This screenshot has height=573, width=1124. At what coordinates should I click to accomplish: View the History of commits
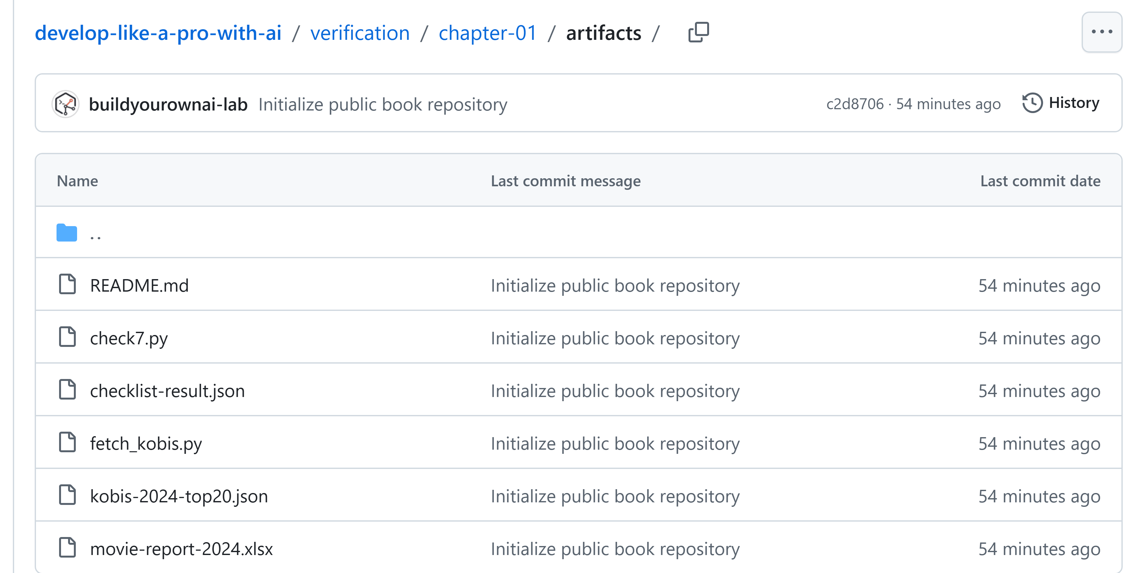[x=1061, y=103]
